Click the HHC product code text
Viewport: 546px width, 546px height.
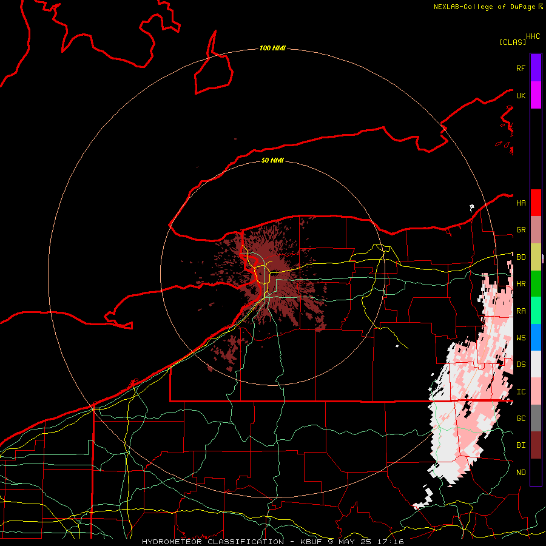pos(533,36)
